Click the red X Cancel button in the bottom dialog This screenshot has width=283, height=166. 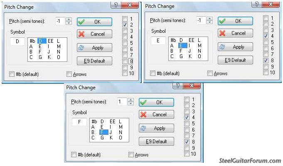(x=156, y=115)
